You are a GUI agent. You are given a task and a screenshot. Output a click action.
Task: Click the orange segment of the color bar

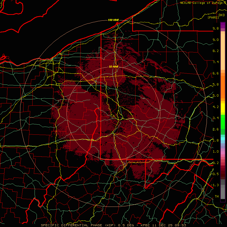(223, 87)
